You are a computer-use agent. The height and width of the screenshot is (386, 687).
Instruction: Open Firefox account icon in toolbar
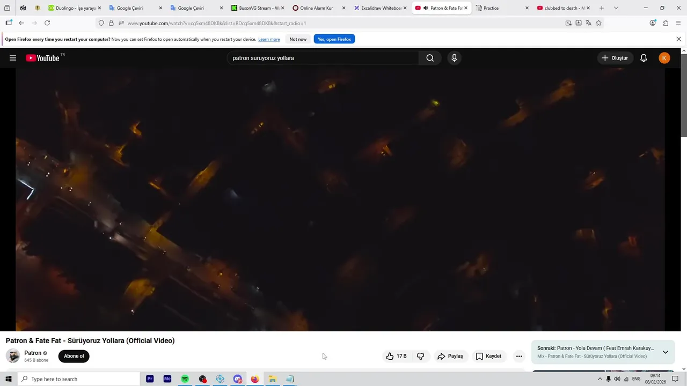coord(653,23)
